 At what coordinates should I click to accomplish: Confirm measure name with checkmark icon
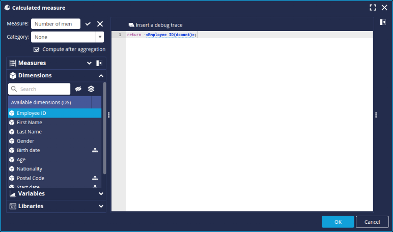tap(88, 24)
